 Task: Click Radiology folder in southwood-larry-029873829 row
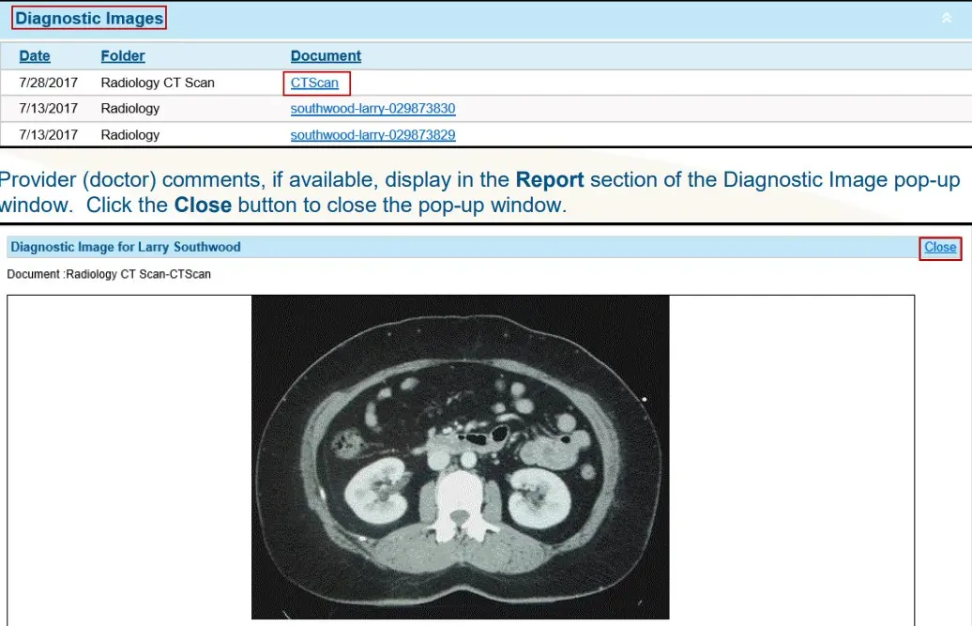point(130,135)
